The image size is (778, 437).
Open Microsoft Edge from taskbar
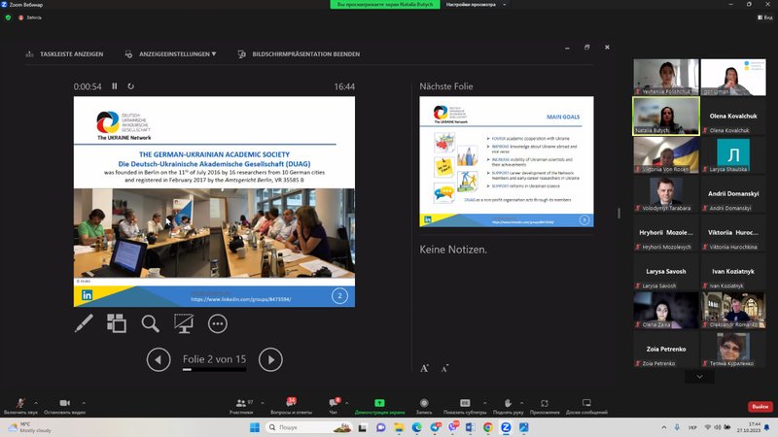[417, 427]
